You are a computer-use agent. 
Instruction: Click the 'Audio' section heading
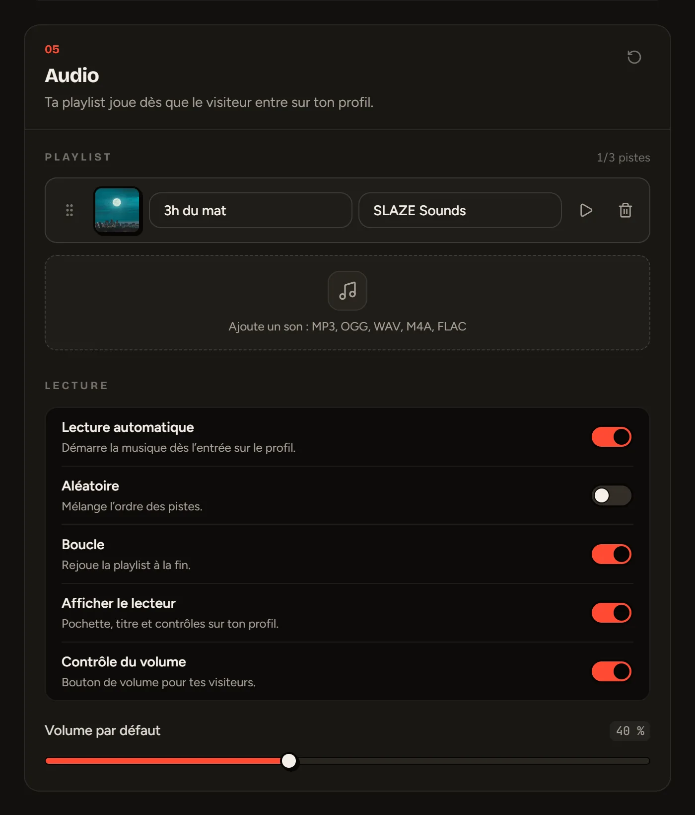coord(72,76)
